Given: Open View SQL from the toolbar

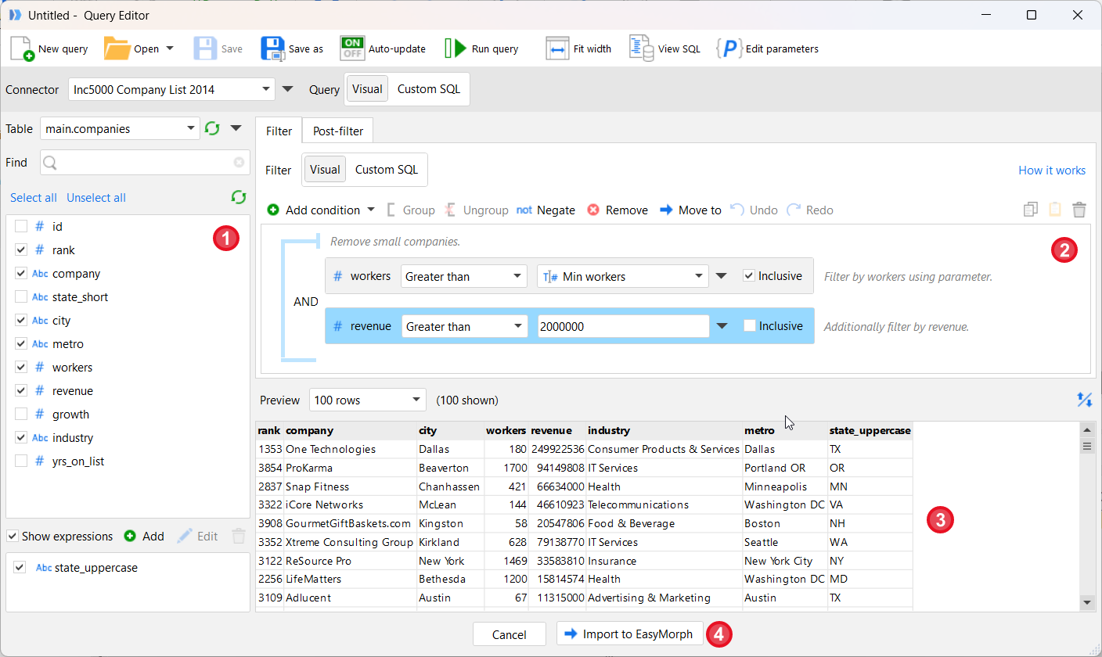Looking at the screenshot, I should pos(665,48).
